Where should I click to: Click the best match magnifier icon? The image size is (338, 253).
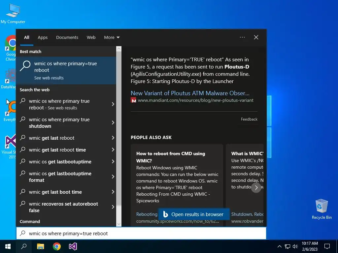(x=25, y=66)
